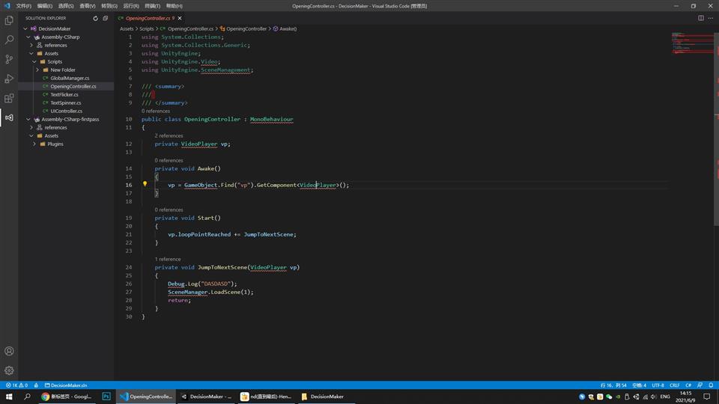The width and height of the screenshot is (719, 404).
Task: Open the errors and warnings status indicator
Action: coord(16,385)
